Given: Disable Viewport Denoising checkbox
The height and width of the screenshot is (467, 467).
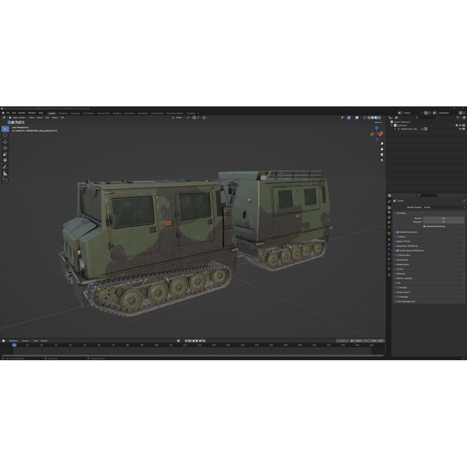Looking at the screenshot, I should 424,226.
